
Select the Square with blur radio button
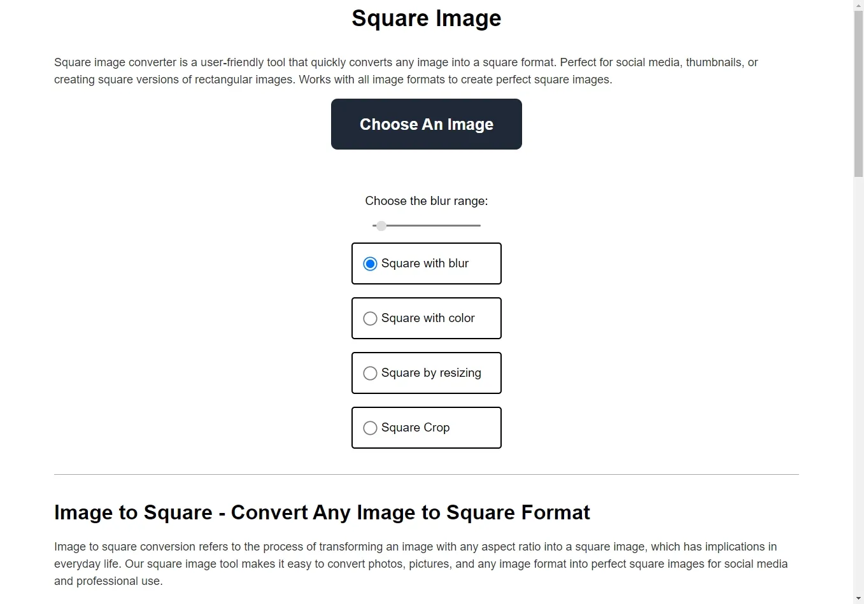coord(370,263)
